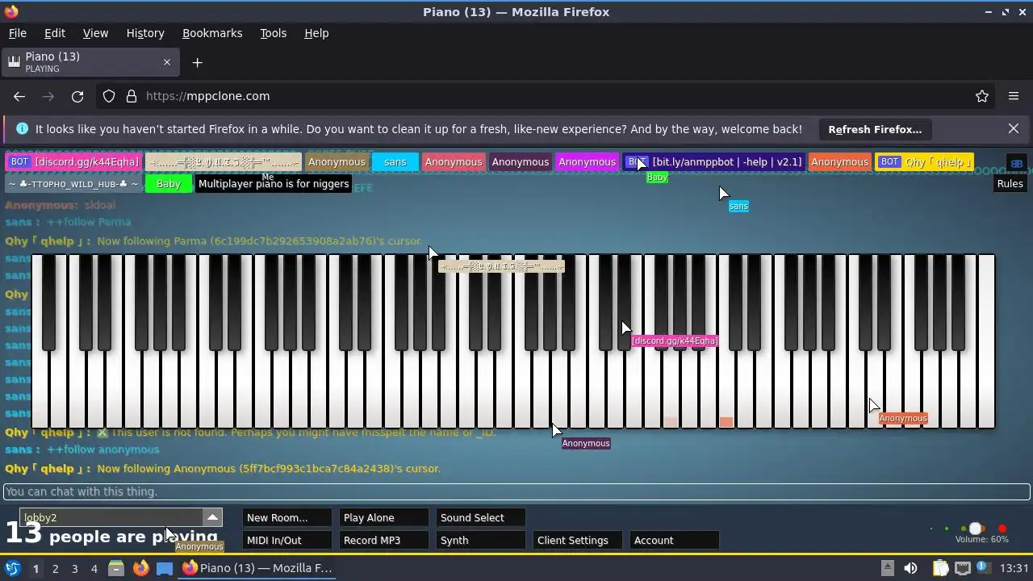Open the clipboard tray icon
The width and height of the screenshot is (1033, 581).
click(x=940, y=568)
